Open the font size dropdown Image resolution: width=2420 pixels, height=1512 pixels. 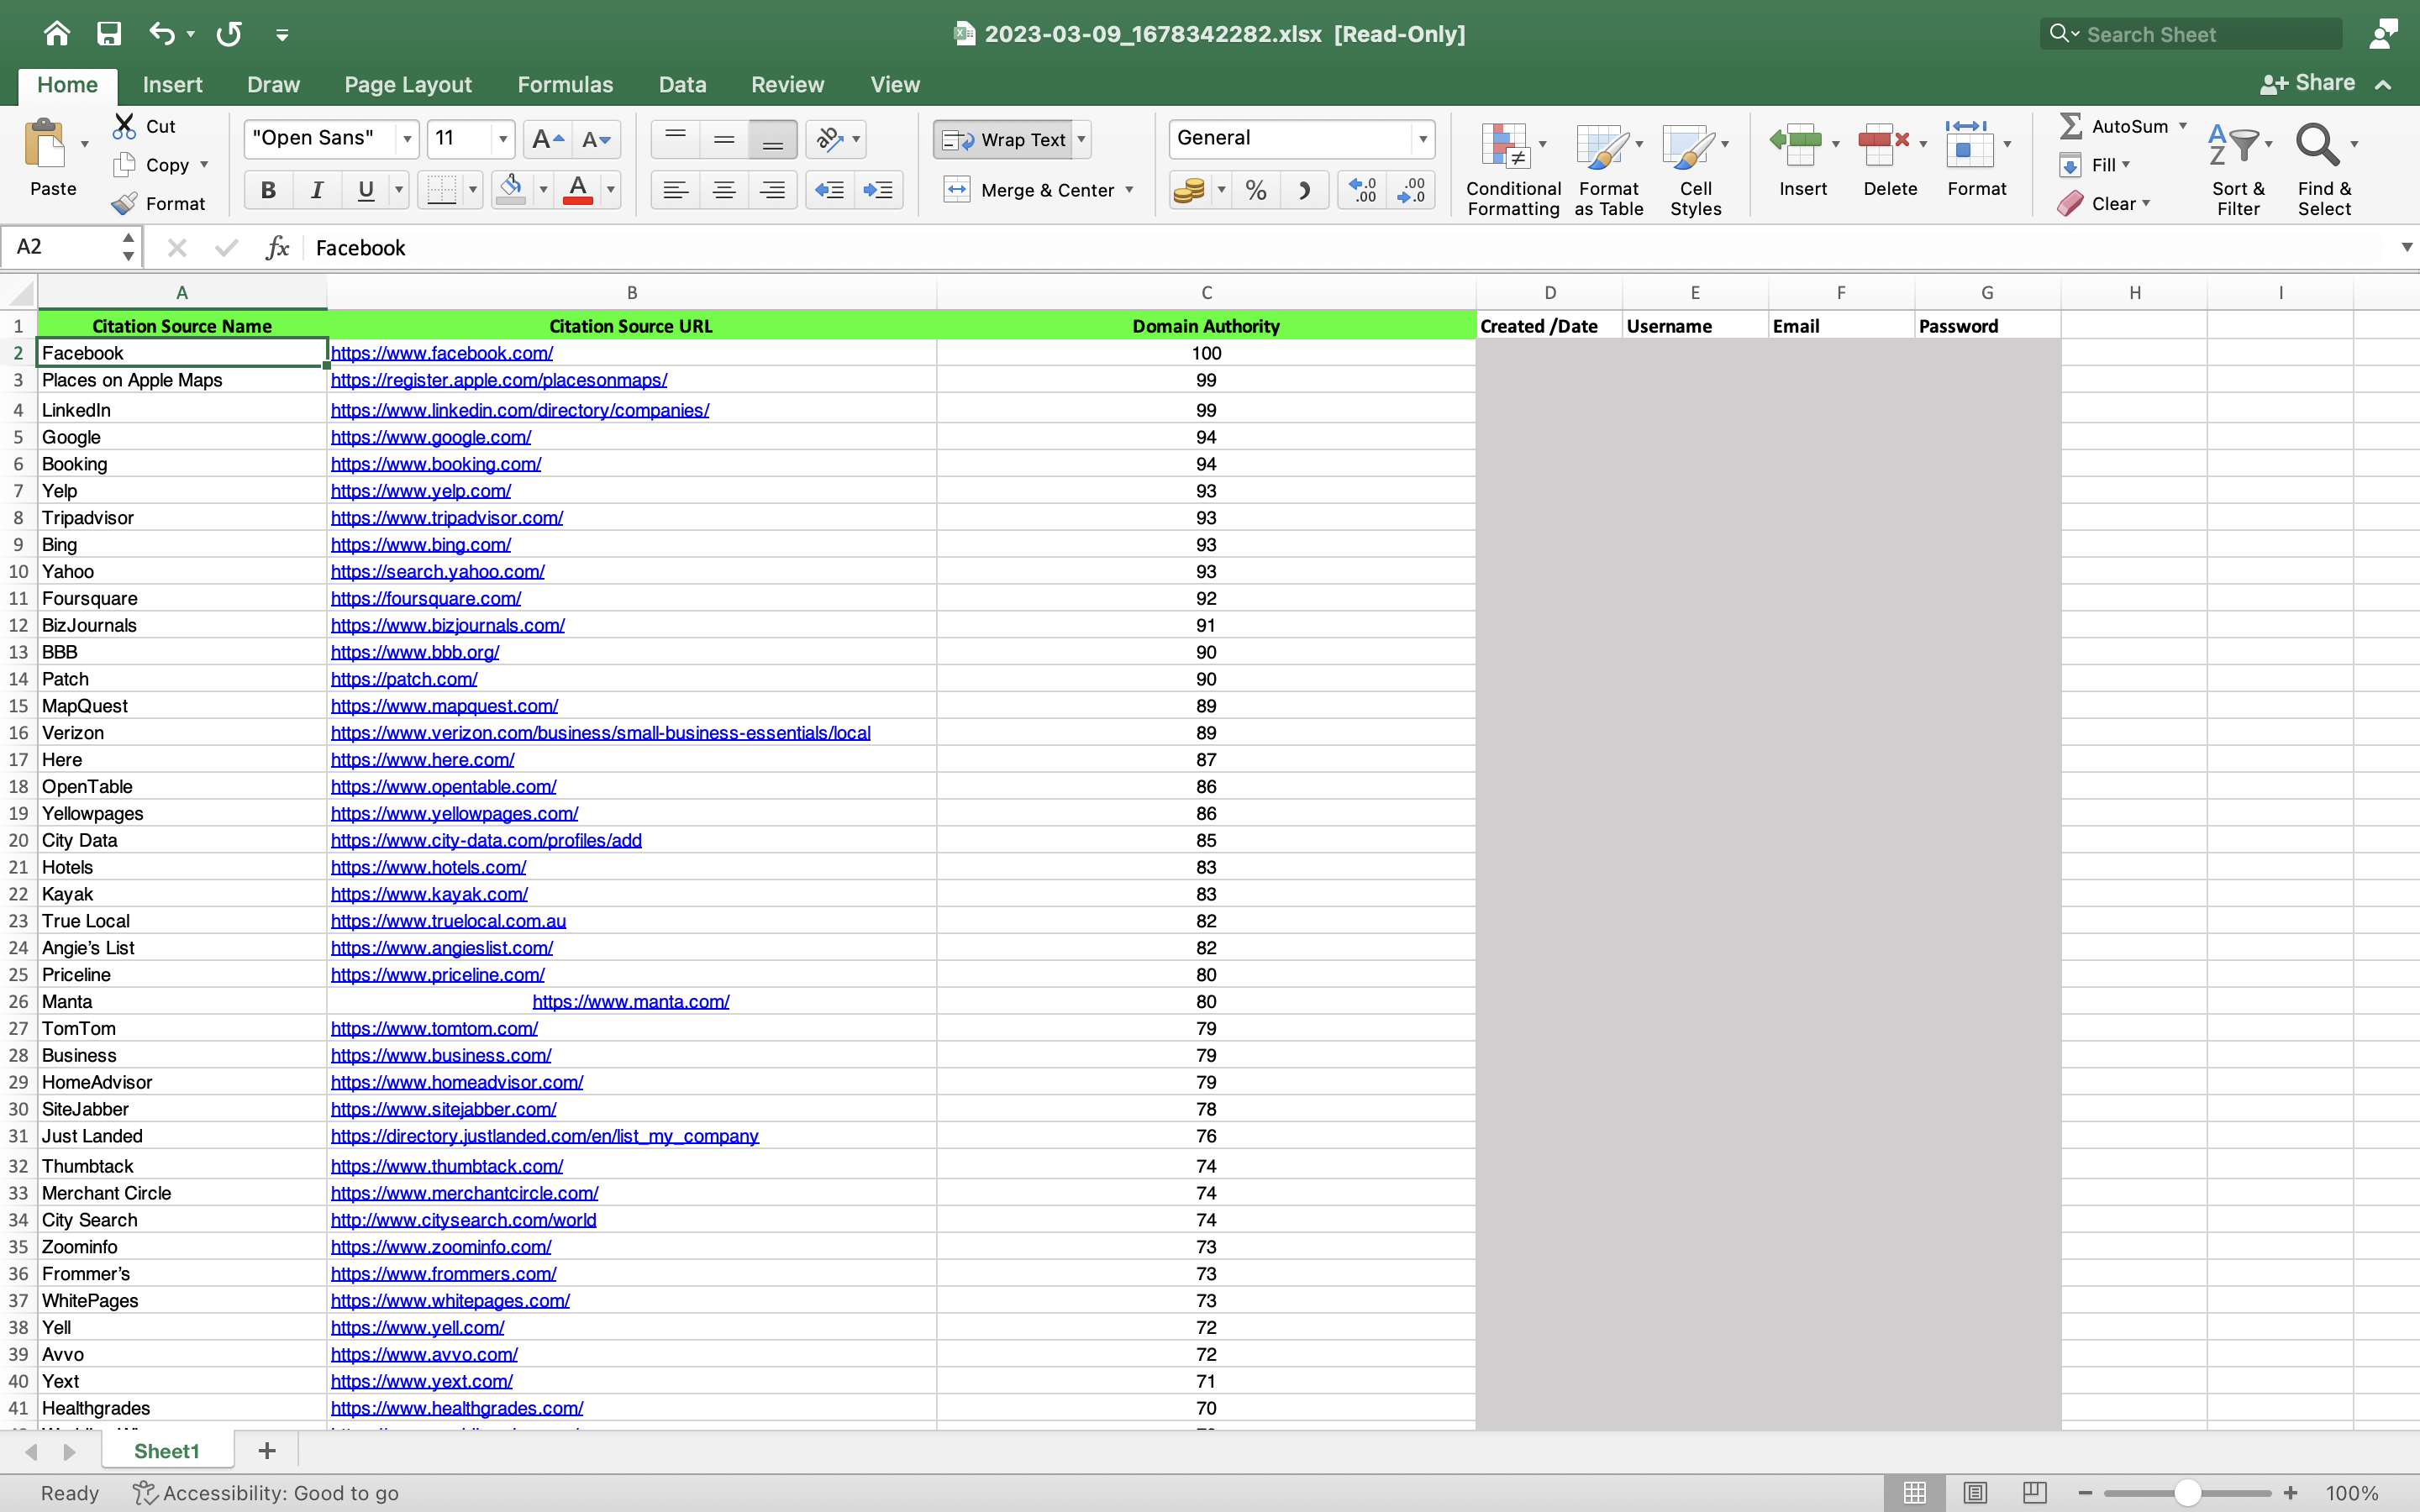coord(503,139)
